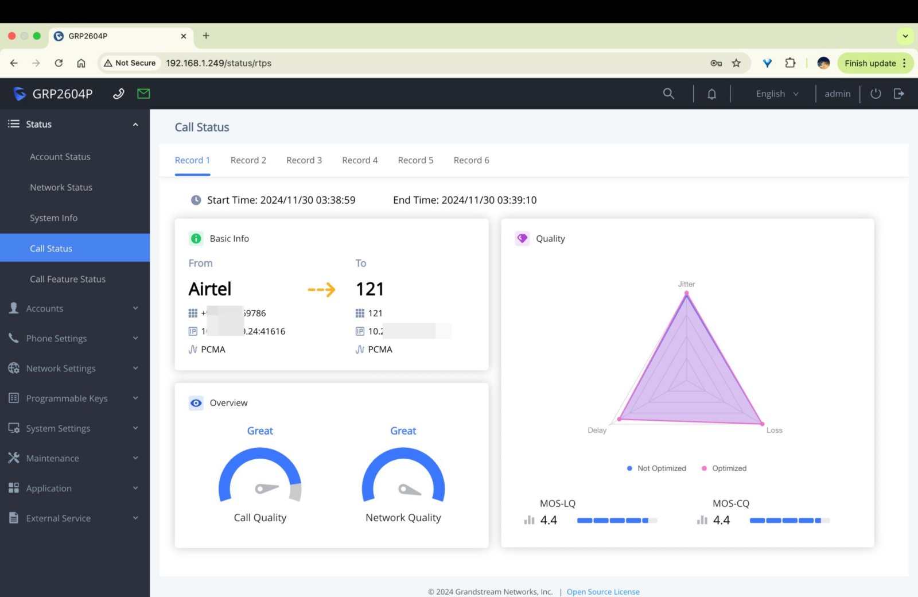Screen dimensions: 918x597
Task: Click the blue Y extension icon
Action: click(767, 63)
